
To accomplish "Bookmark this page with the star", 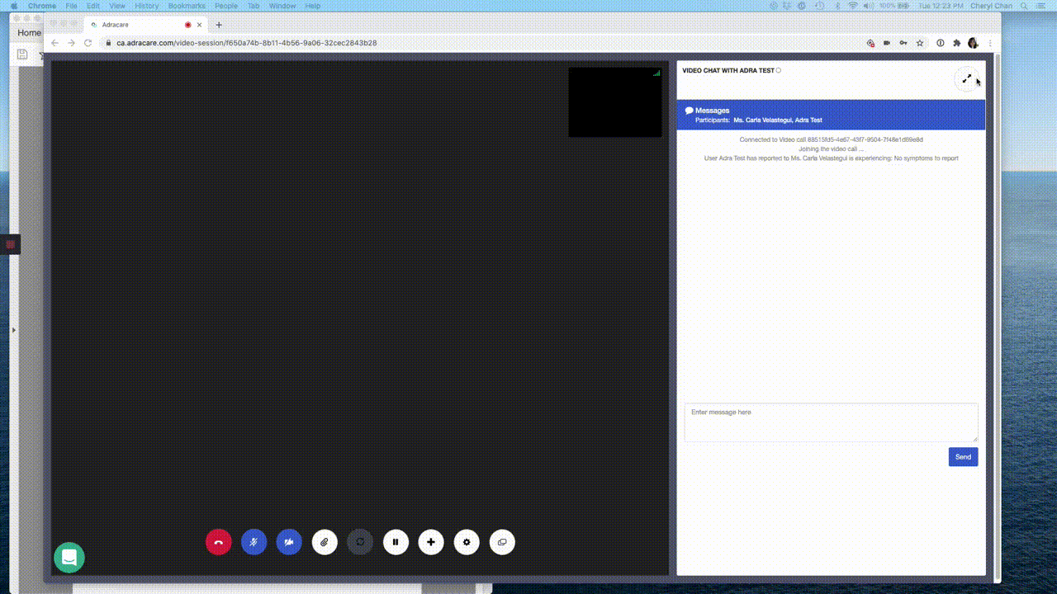I will 920,43.
